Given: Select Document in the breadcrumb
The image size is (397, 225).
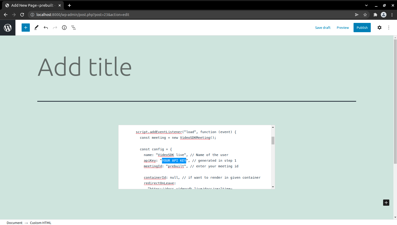Looking at the screenshot, I should 14,223.
